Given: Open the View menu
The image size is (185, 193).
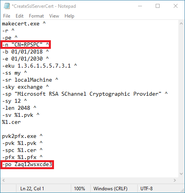Looking at the screenshot, I should click(x=54, y=16).
